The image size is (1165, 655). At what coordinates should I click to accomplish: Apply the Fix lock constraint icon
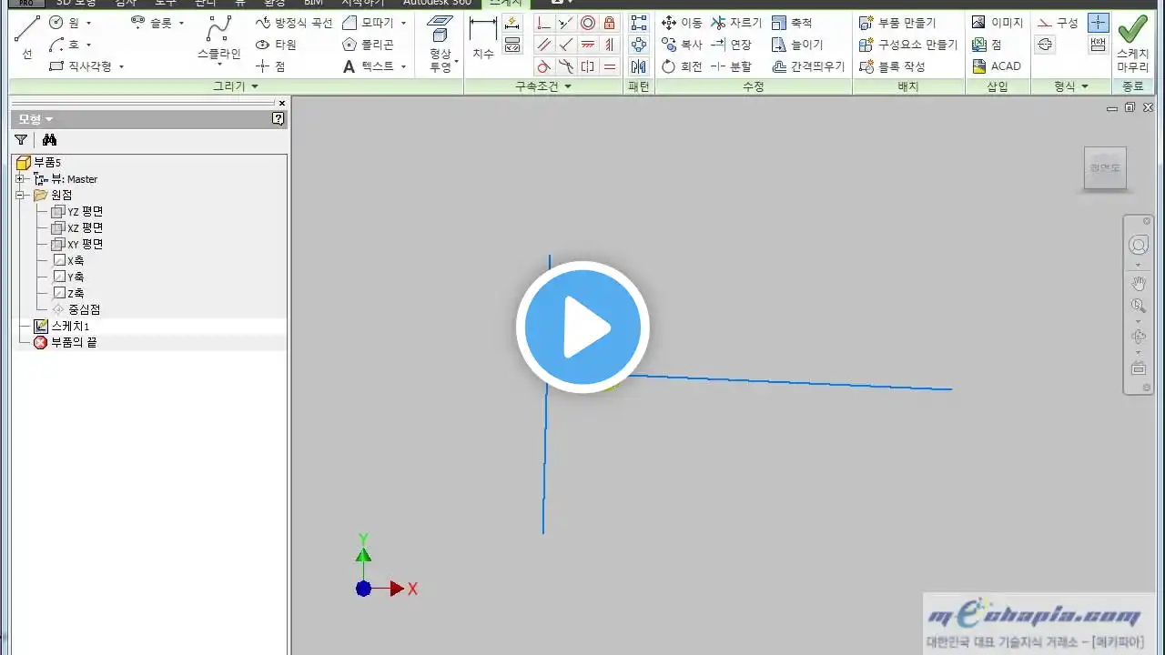click(x=610, y=23)
